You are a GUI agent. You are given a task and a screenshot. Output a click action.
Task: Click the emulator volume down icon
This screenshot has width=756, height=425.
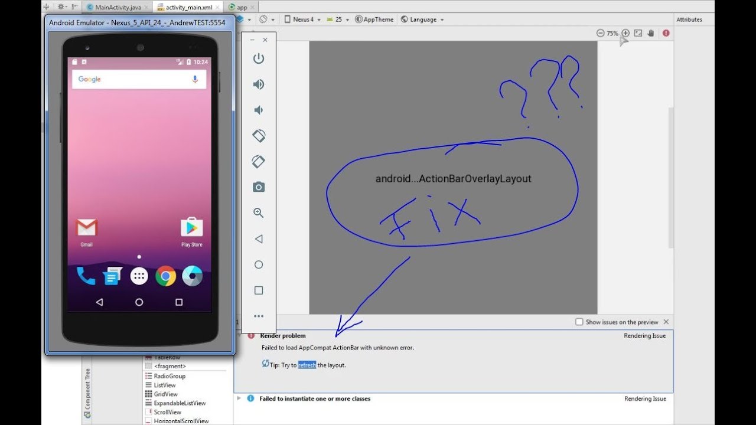coord(258,110)
